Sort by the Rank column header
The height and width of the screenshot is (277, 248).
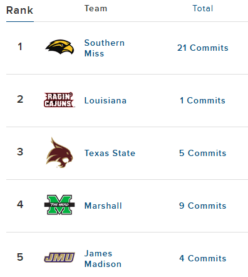(x=20, y=11)
